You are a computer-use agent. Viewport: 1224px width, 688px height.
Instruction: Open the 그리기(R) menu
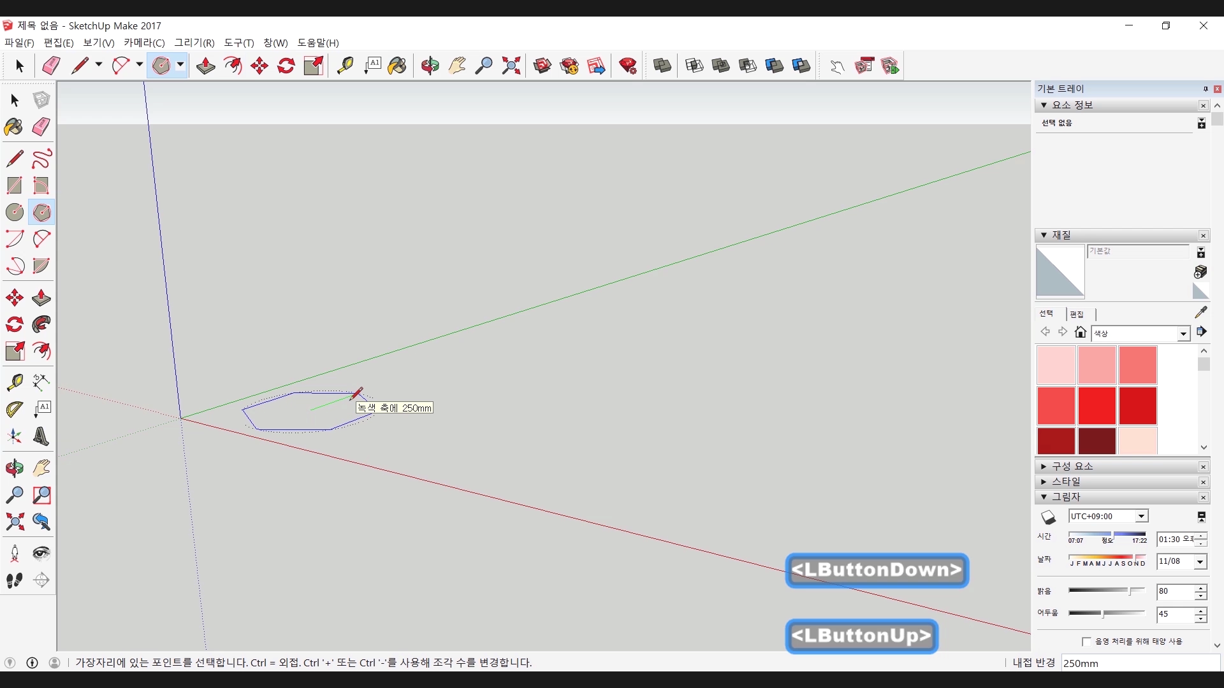(x=194, y=43)
